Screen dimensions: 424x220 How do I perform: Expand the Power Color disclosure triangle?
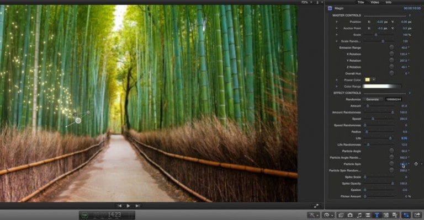337,80
